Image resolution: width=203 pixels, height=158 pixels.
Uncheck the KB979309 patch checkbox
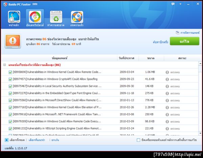10,122
